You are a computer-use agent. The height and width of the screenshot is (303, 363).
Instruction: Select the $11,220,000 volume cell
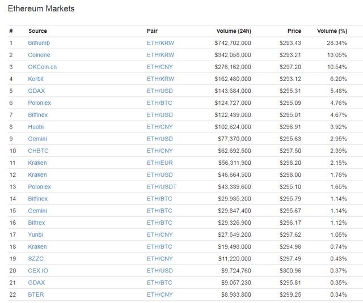click(x=234, y=259)
